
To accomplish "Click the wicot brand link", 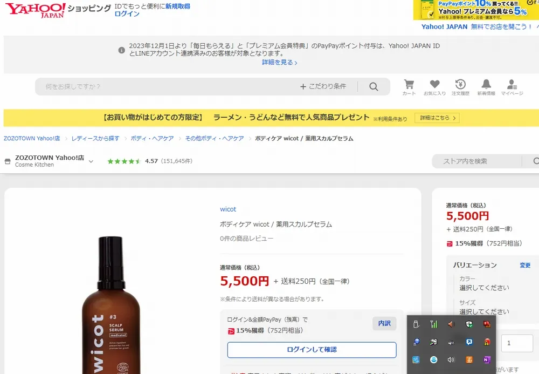I will (228, 209).
